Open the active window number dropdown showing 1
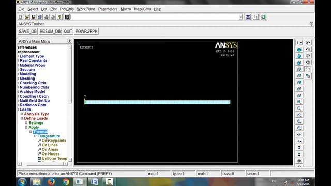Viewport: 331px width, 186px height. point(299,43)
